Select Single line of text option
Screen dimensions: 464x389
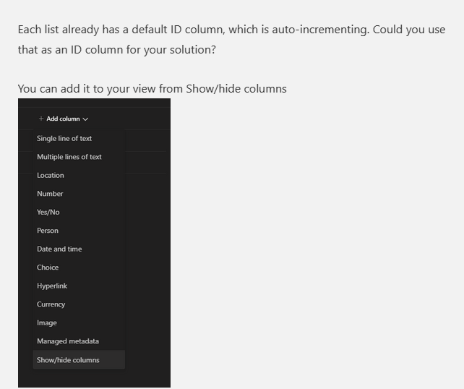click(x=64, y=138)
